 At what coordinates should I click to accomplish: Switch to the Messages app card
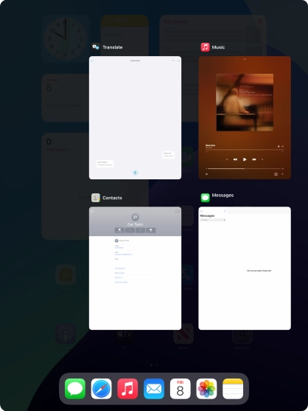click(x=245, y=268)
